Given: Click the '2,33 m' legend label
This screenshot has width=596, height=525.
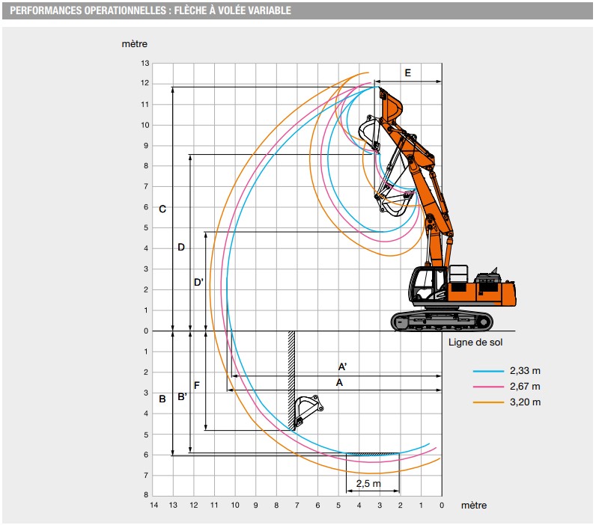Looking at the screenshot, I should coord(525,371).
